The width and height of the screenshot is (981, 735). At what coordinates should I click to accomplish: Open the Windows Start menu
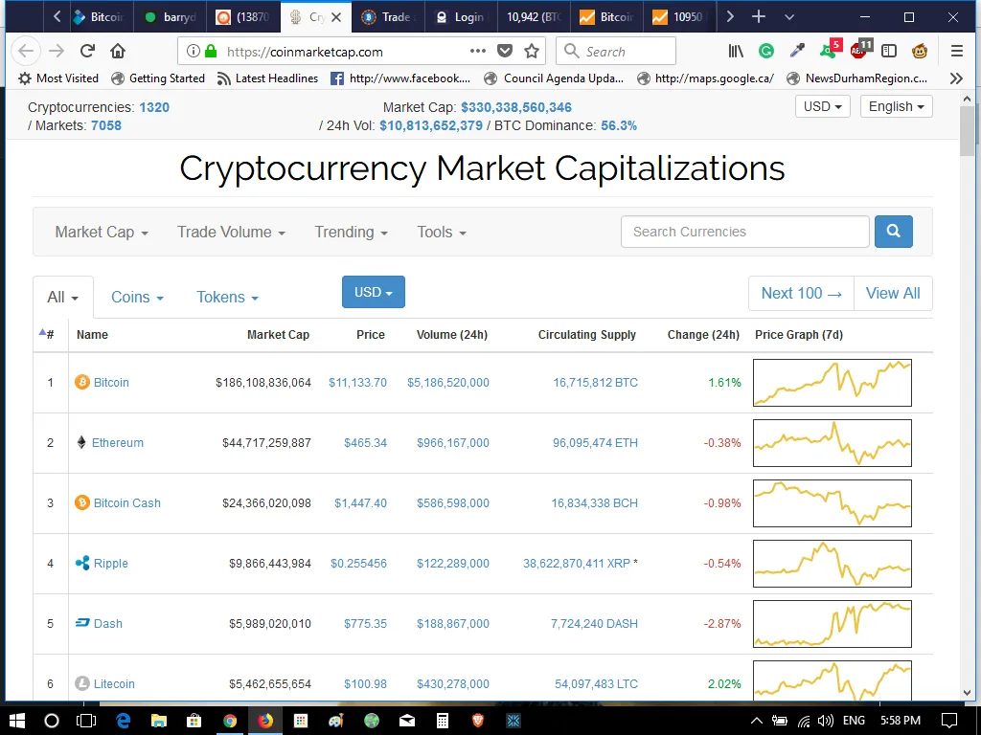[x=17, y=721]
